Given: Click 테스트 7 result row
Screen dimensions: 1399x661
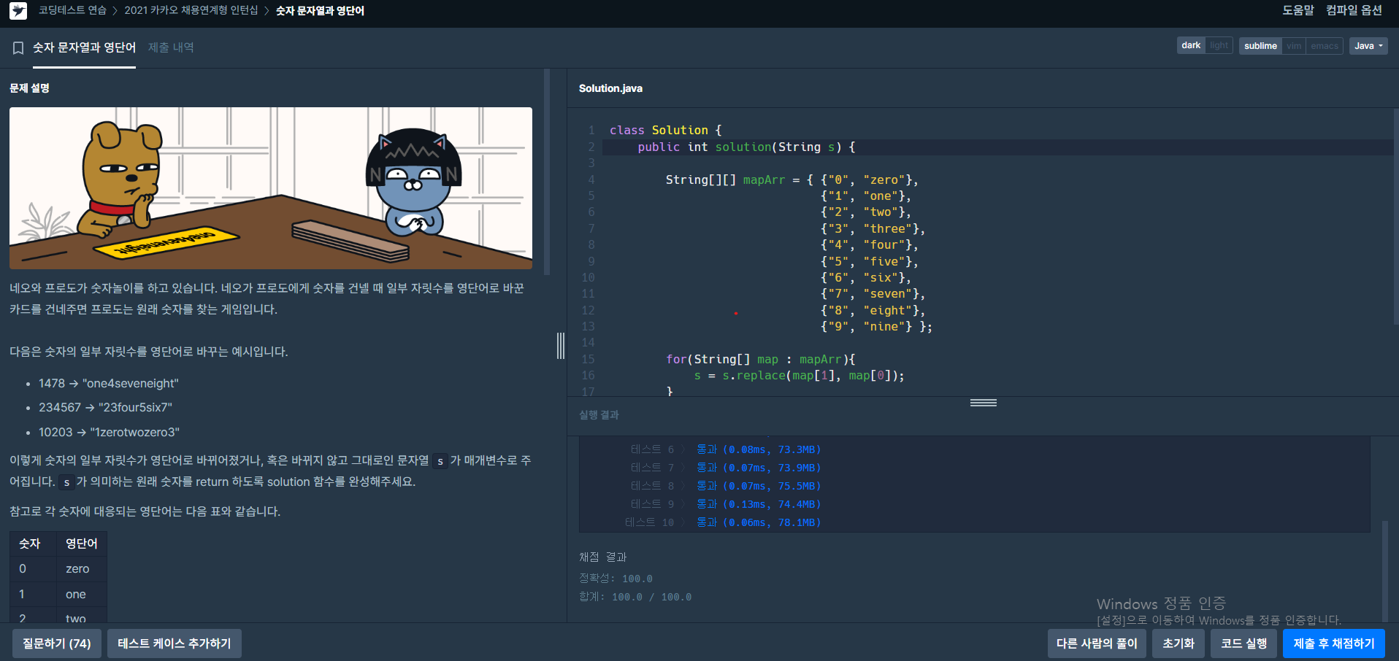Looking at the screenshot, I should pyautogui.click(x=726, y=468).
